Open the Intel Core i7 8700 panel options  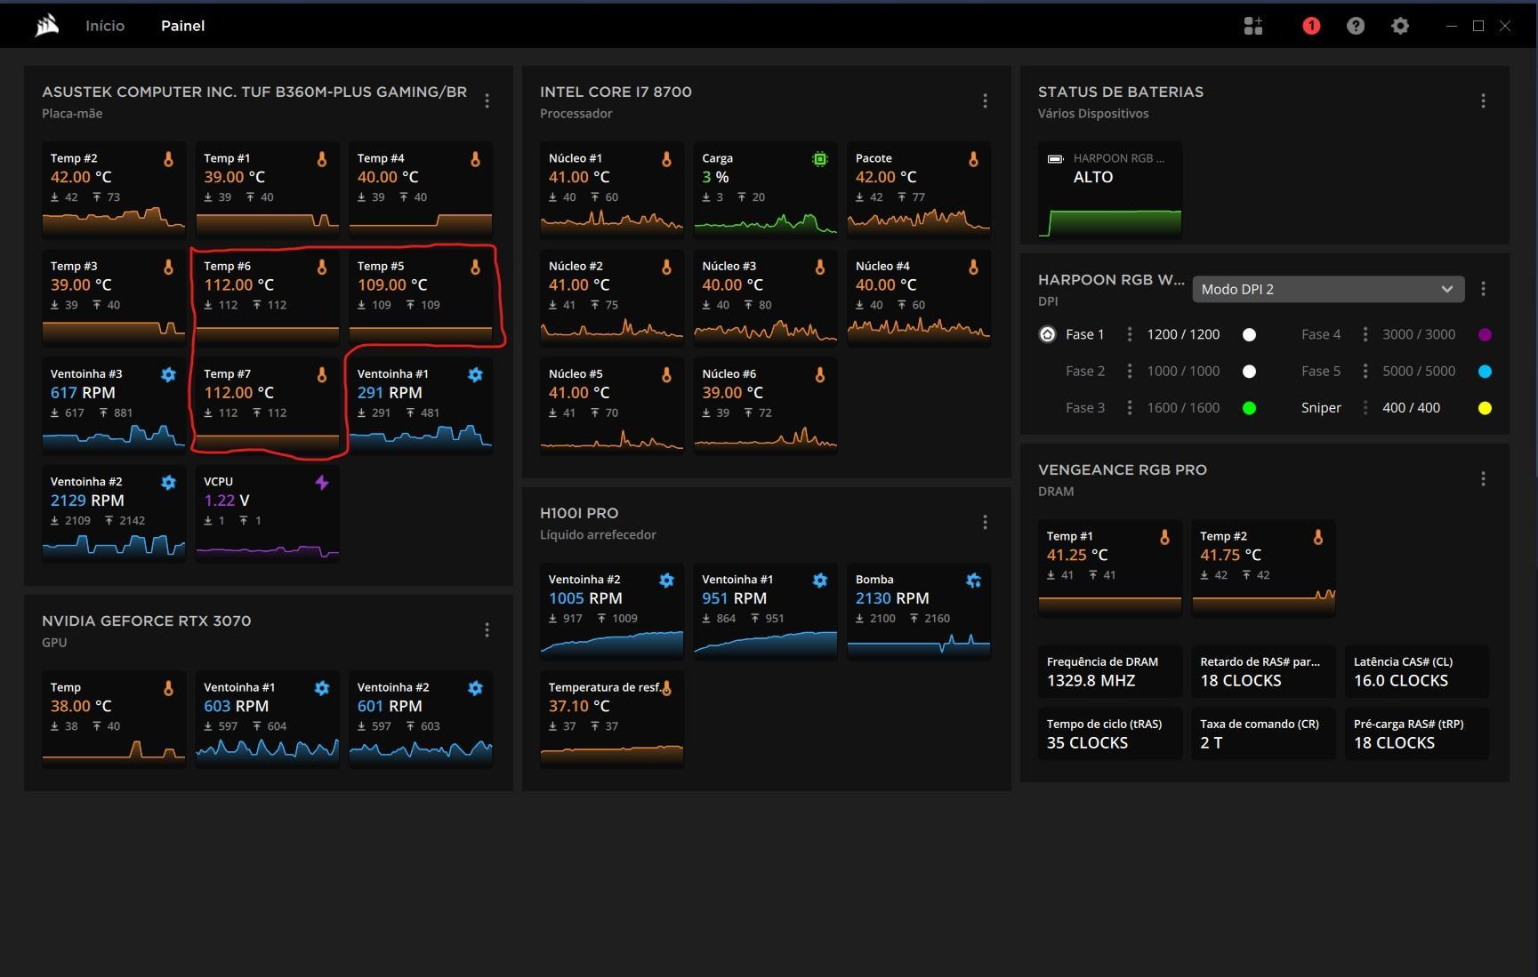tap(985, 101)
